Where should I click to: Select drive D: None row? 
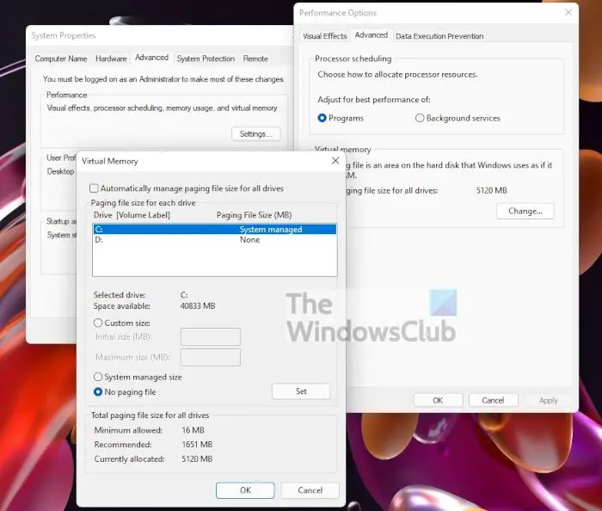(x=215, y=239)
